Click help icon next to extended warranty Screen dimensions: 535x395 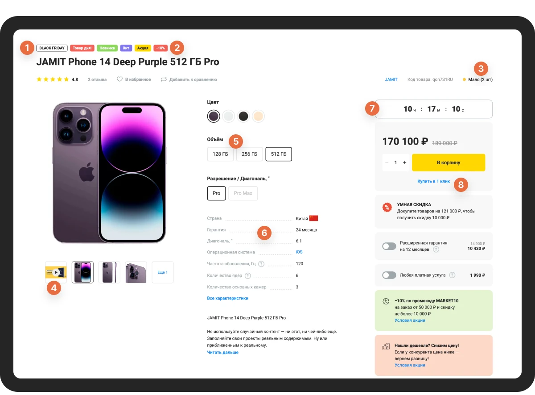coord(436,249)
